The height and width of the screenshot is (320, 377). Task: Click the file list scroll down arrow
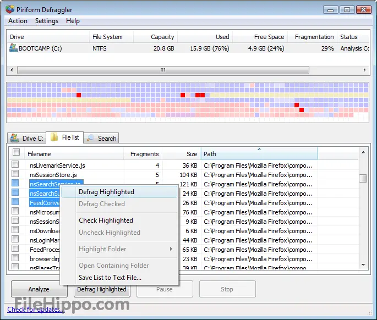363,265
